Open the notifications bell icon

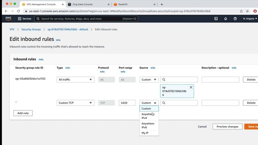[x=226, y=19]
